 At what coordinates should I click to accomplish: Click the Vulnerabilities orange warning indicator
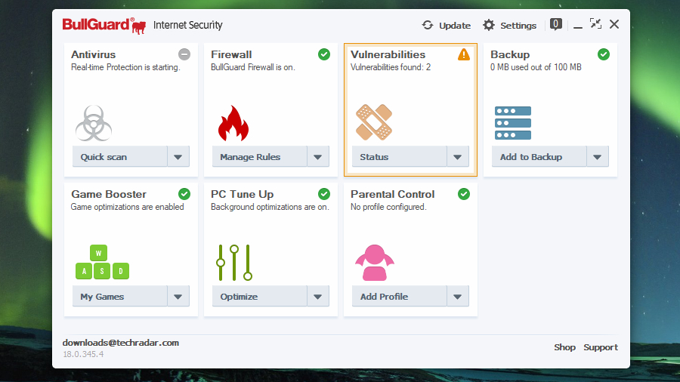click(464, 54)
